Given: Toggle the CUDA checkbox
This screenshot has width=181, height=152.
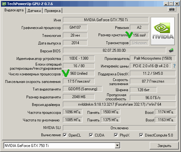Looking at the screenshot, I should pyautogui.click(x=91, y=135).
